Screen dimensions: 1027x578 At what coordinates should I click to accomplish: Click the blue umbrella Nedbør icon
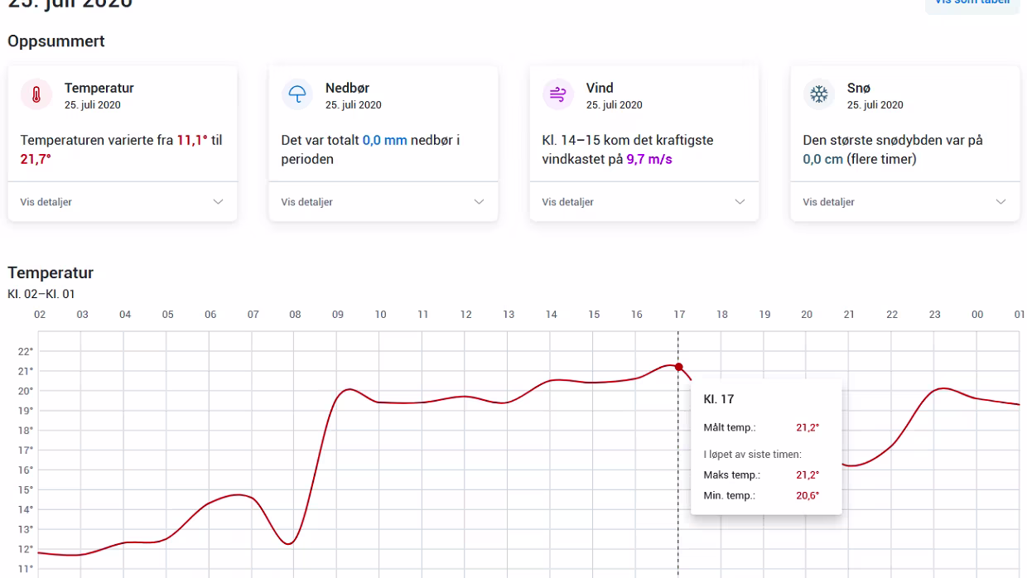click(x=297, y=95)
